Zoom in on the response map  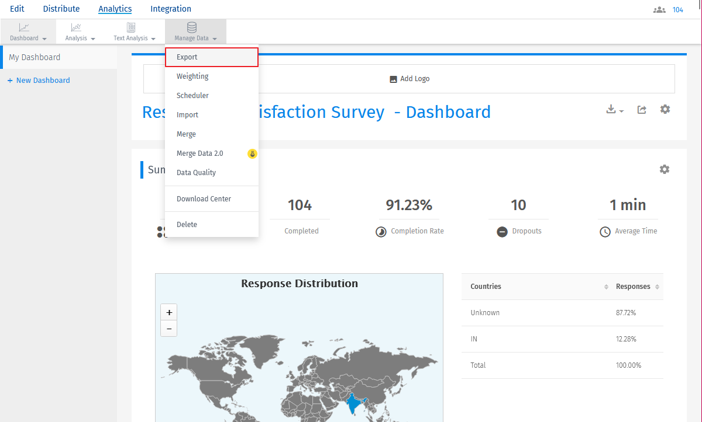pyautogui.click(x=169, y=312)
